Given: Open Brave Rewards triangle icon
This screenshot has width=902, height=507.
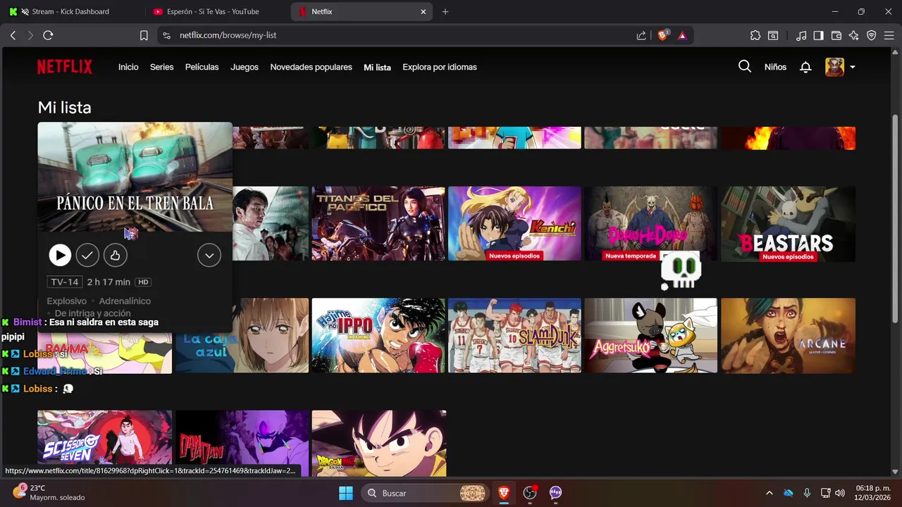Looking at the screenshot, I should coord(682,35).
